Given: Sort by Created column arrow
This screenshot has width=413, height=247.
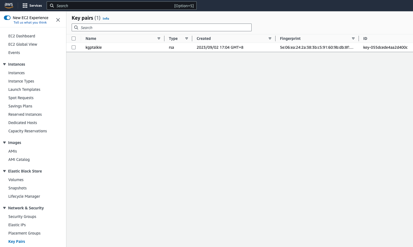Looking at the screenshot, I should pos(270,38).
